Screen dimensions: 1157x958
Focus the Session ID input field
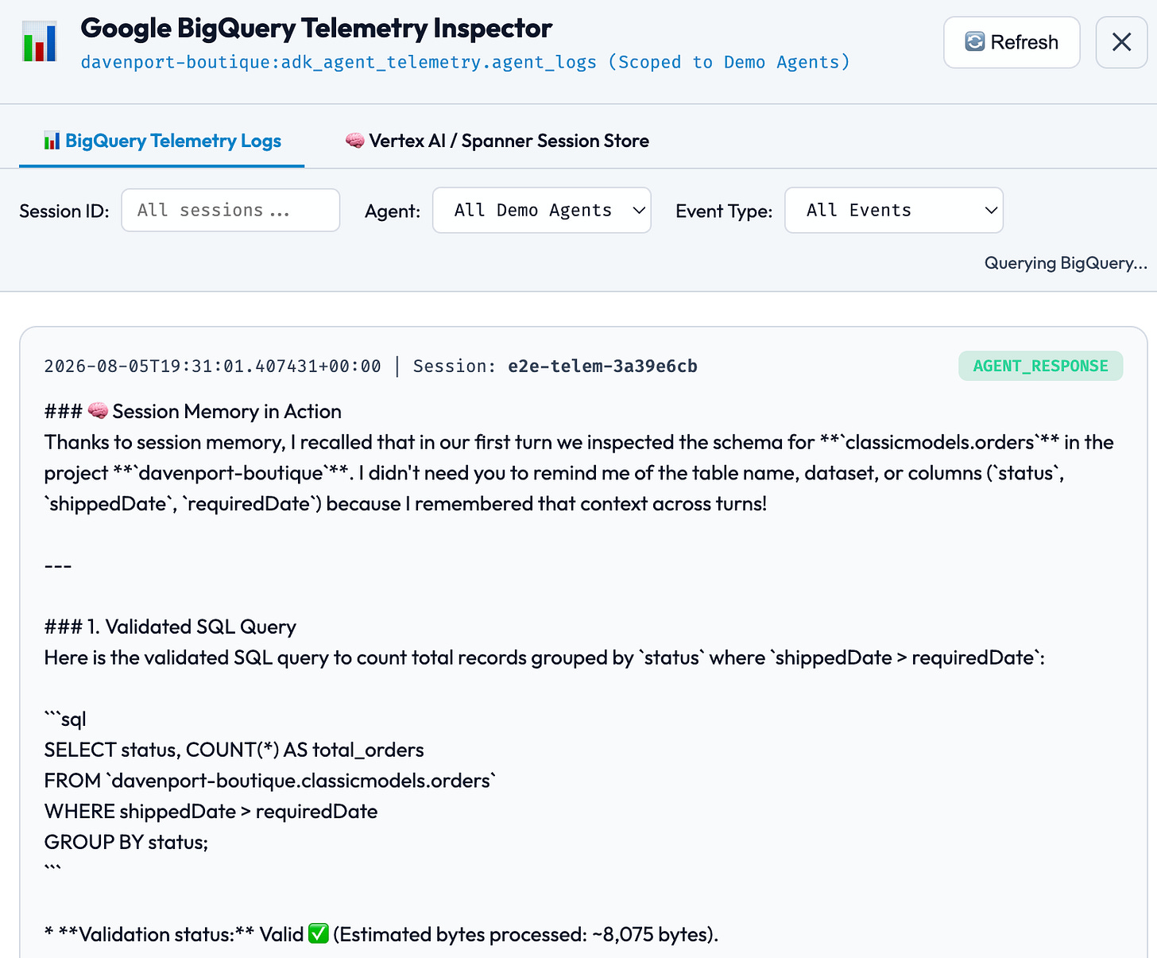(230, 210)
